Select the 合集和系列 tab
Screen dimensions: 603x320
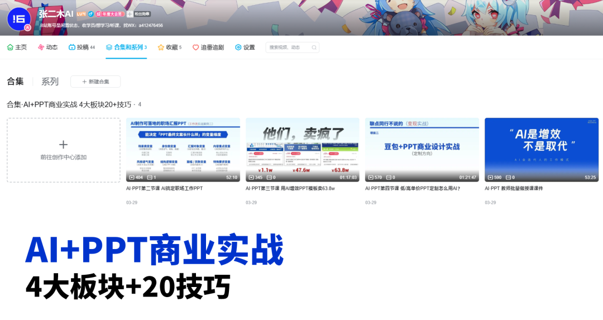126,47
